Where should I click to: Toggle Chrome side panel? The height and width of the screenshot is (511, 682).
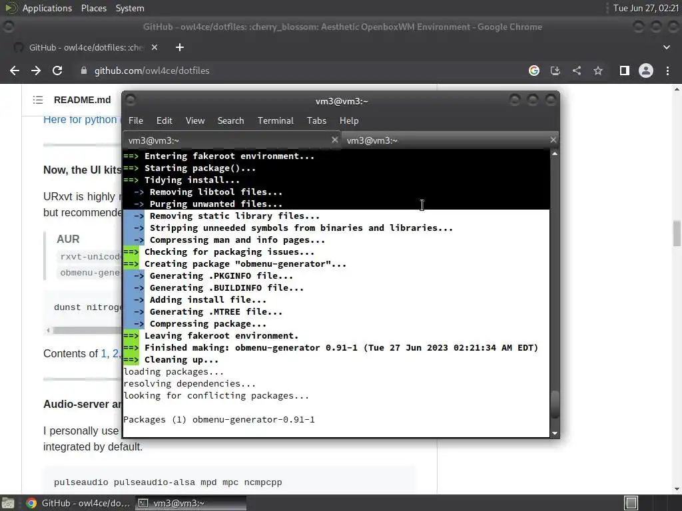(x=625, y=71)
